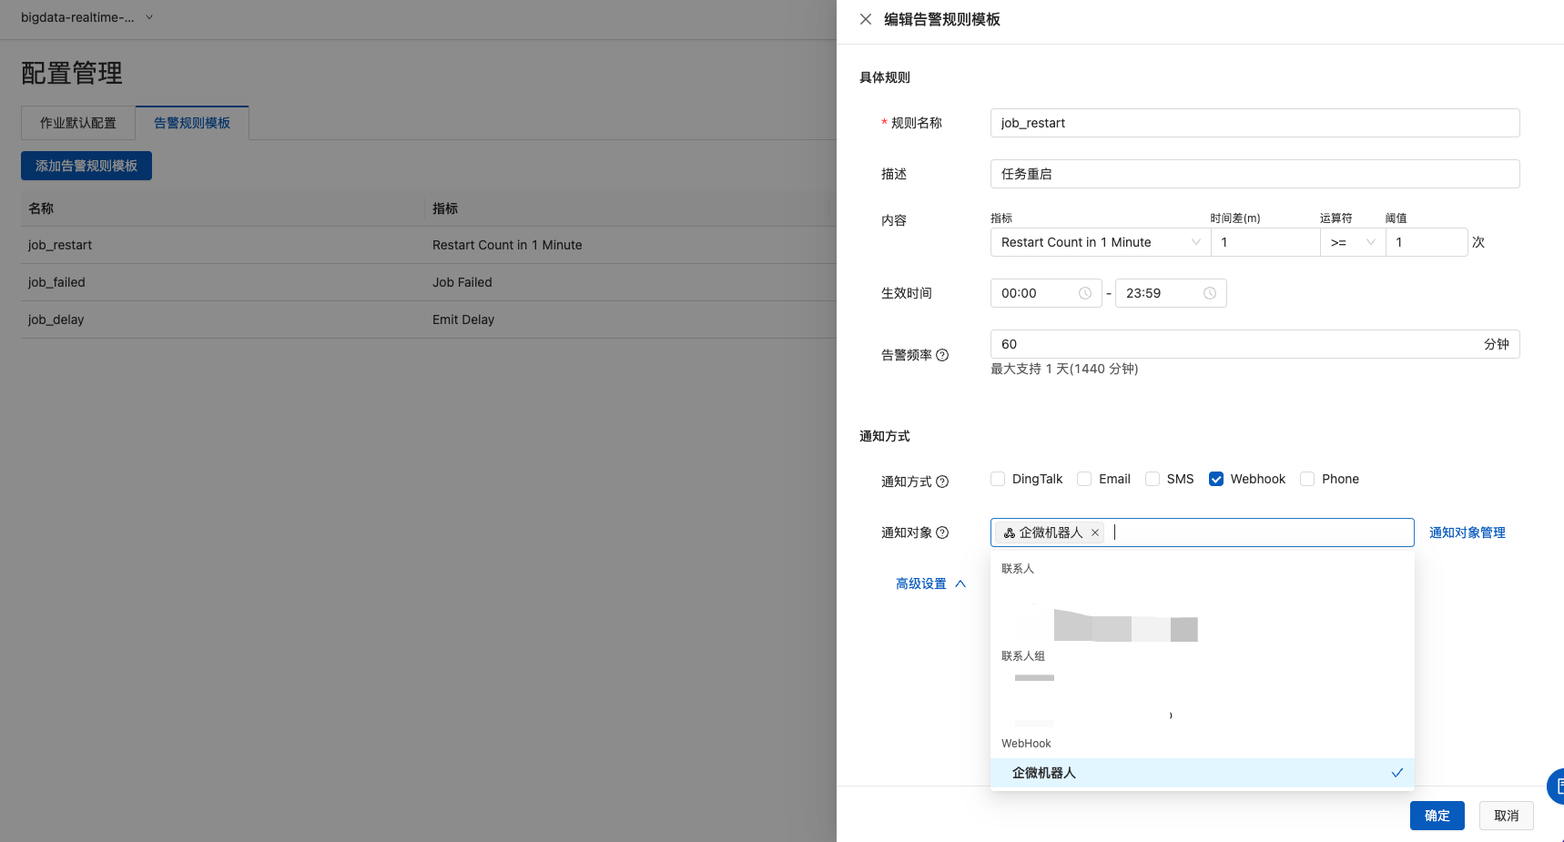1564x842 pixels.
Task: Open the floating help widget at right edge
Action: [1556, 786]
